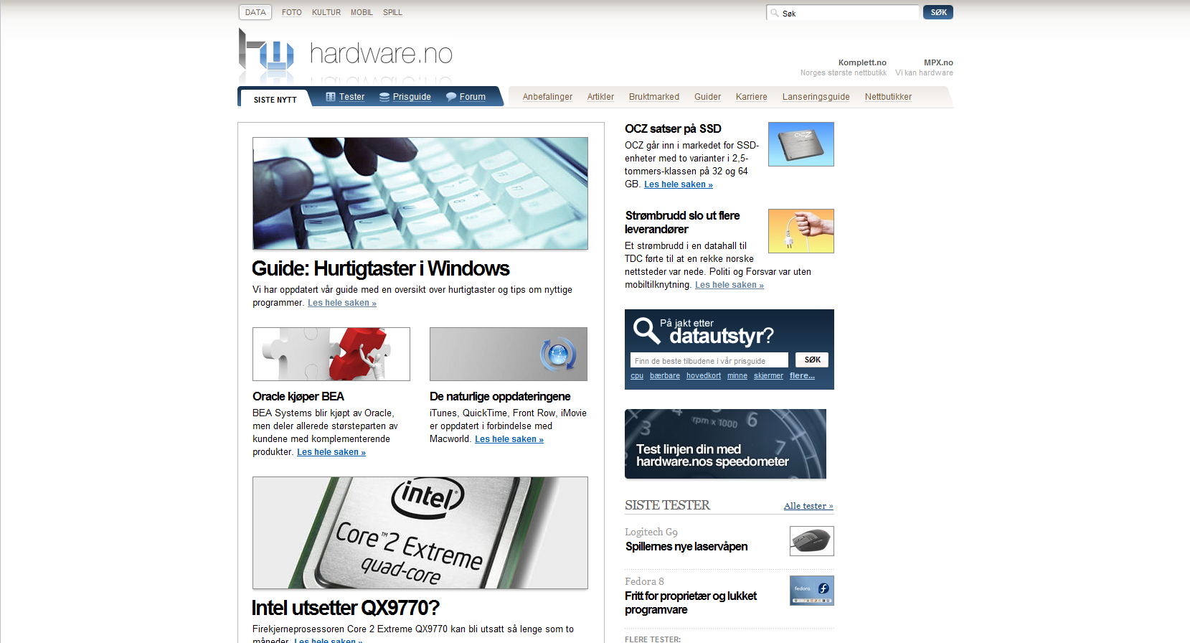
Task: Open headline De naturlige oppdateringene
Action: click(500, 396)
